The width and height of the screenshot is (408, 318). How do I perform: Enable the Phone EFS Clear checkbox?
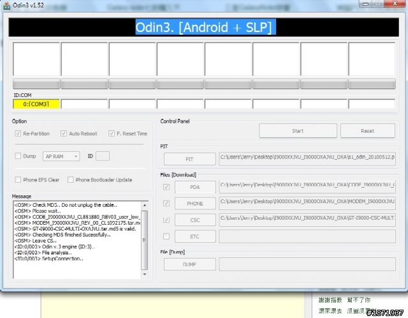[18, 179]
